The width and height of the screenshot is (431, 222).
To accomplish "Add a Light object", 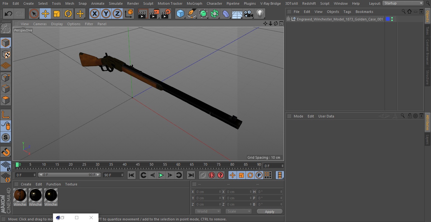I will pos(260,14).
